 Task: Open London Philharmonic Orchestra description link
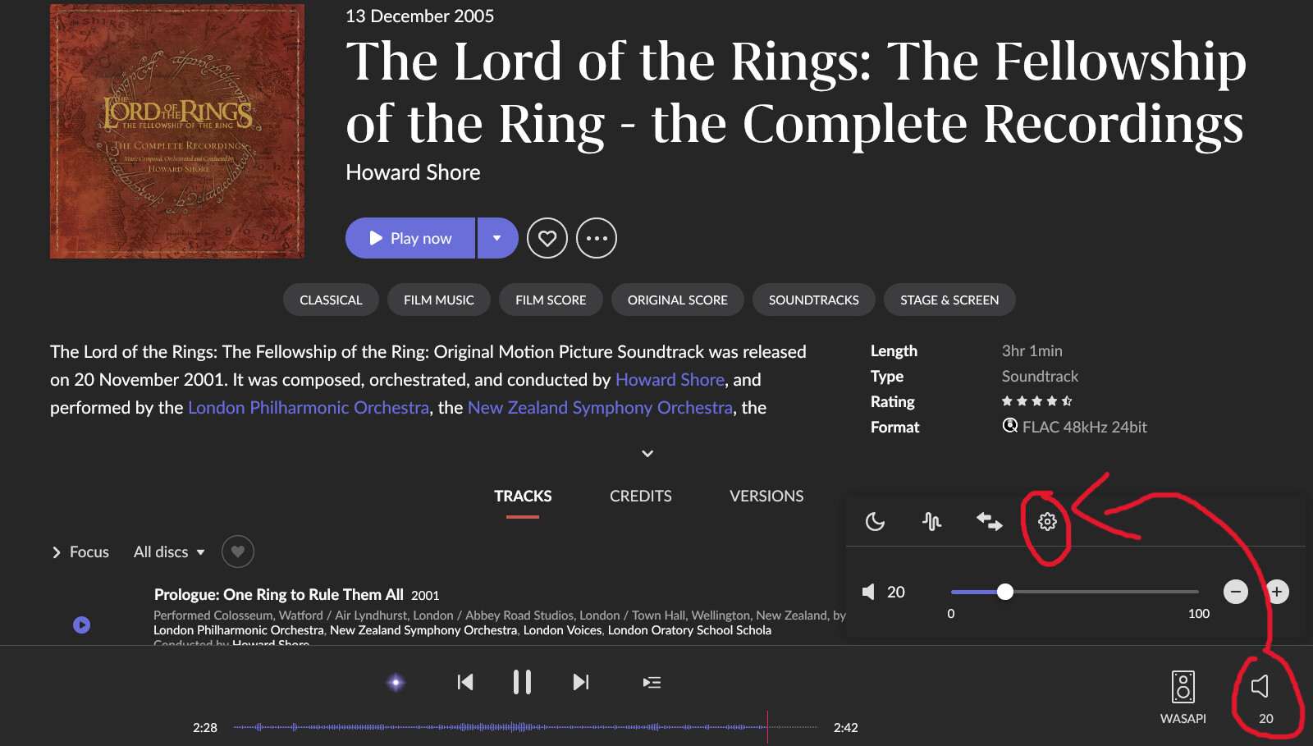click(309, 407)
